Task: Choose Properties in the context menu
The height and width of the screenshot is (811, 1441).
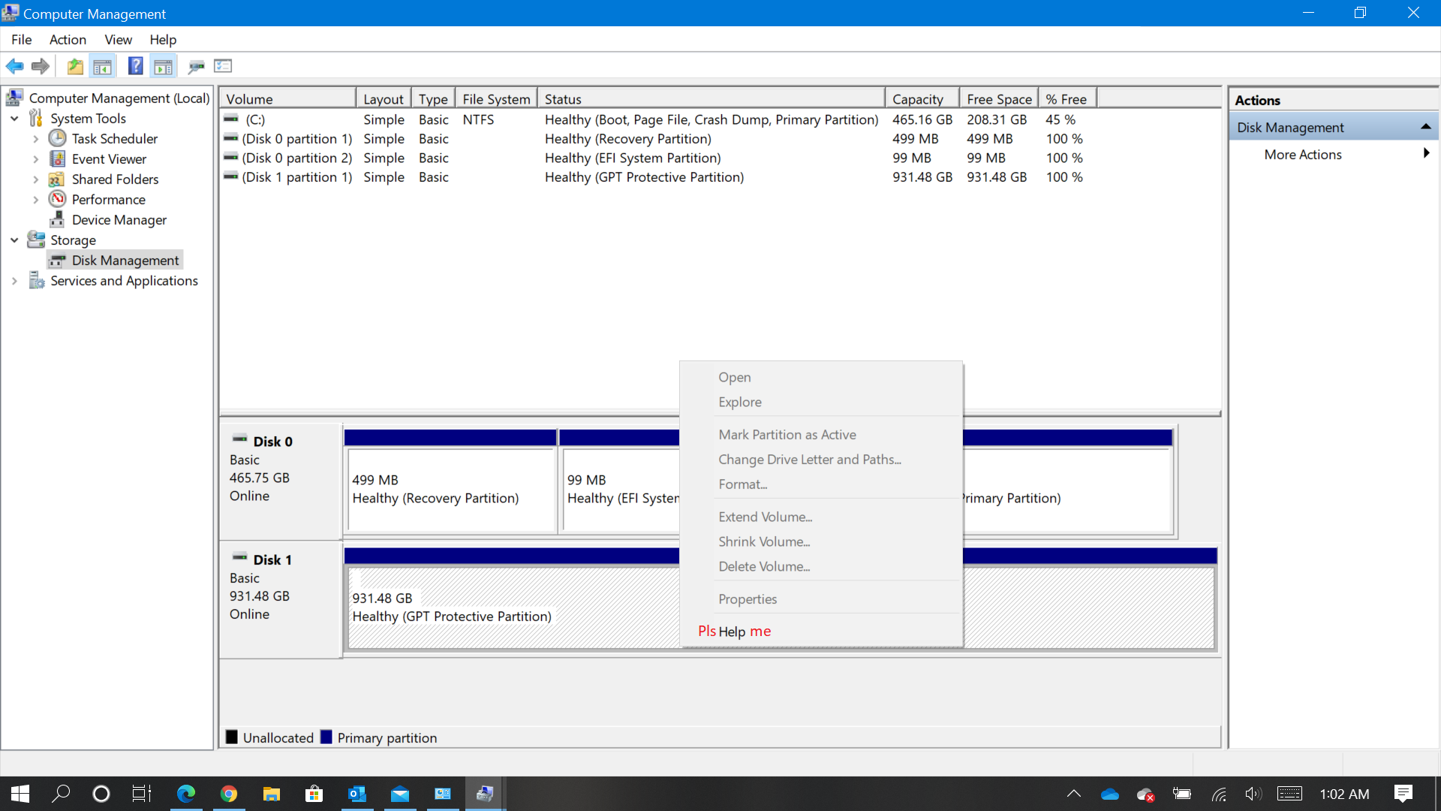Action: (821, 598)
